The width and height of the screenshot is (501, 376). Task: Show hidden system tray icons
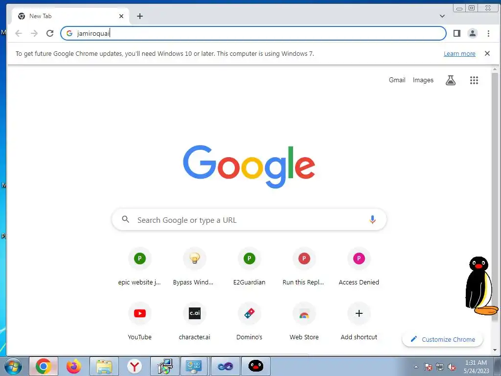(x=416, y=367)
